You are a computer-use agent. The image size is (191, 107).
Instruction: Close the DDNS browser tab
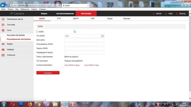tap(88, 6)
